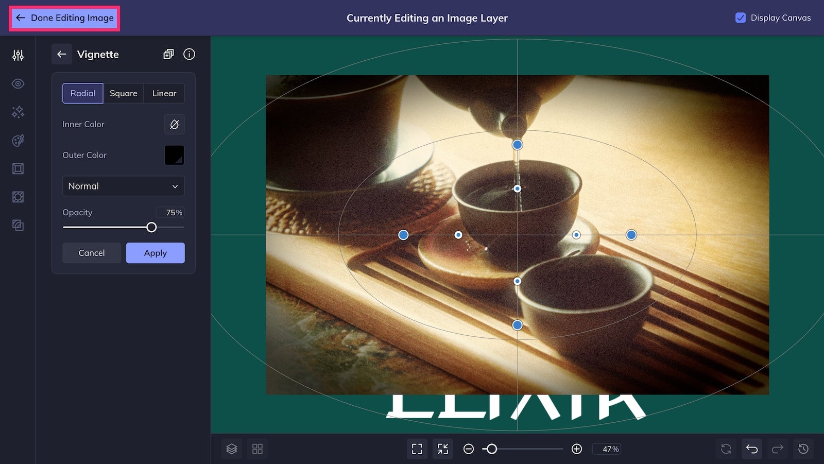824x464 pixels.
Task: Click the layers icon in bottom bar
Action: coord(232,449)
